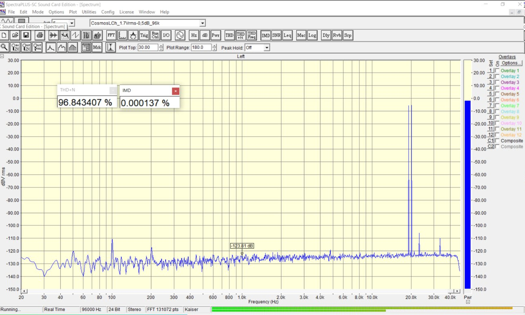Open the Config menu

point(108,12)
